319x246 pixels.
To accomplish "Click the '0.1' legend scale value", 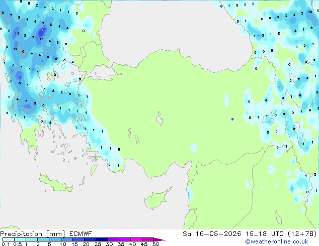I will pos(6,244).
